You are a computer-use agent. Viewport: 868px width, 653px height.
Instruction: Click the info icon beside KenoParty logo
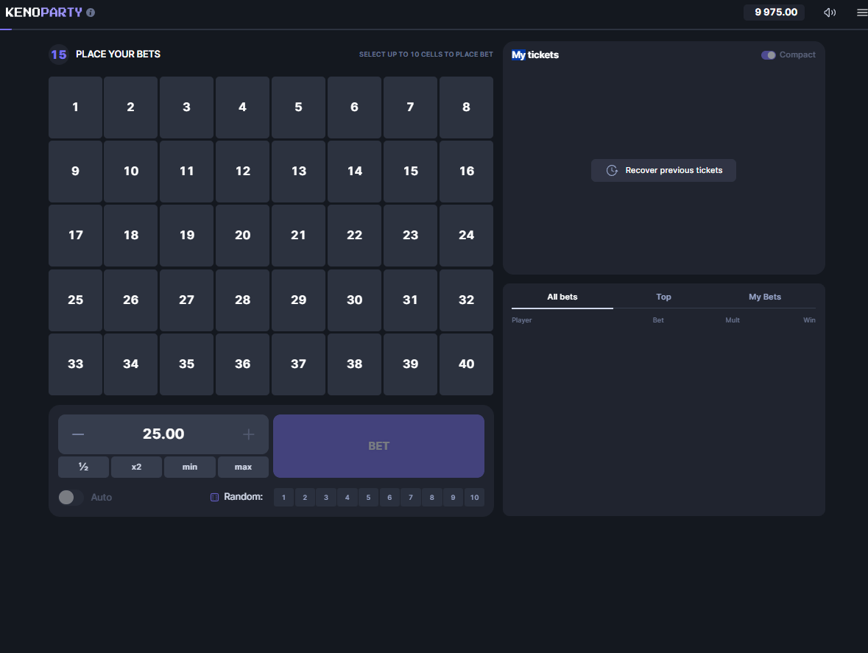click(x=91, y=13)
